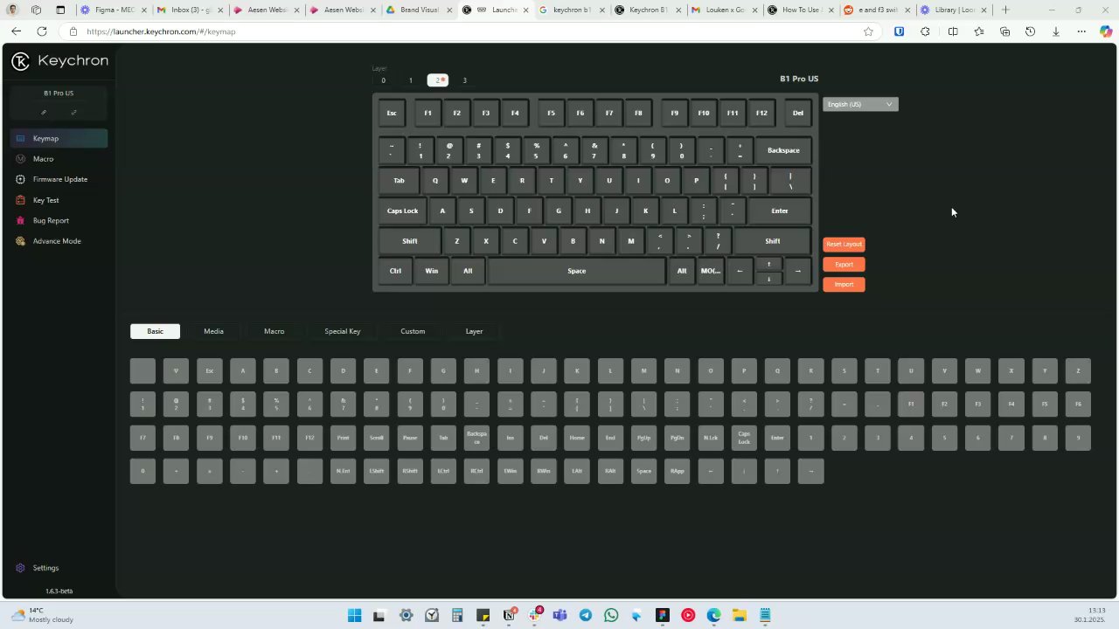Screen dimensions: 1119x629
Task: Switch to the Media keycode tab
Action: click(213, 331)
